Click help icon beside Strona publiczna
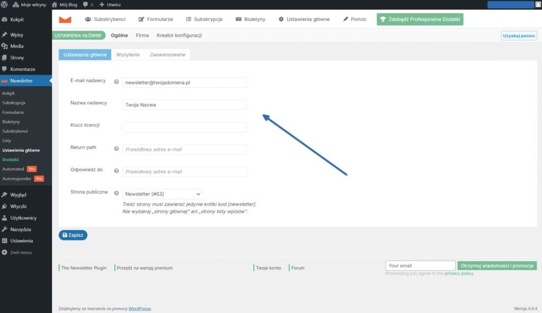The image size is (542, 313). [x=116, y=193]
